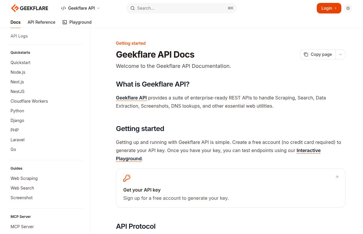Open API Logs in sidebar

click(x=19, y=36)
